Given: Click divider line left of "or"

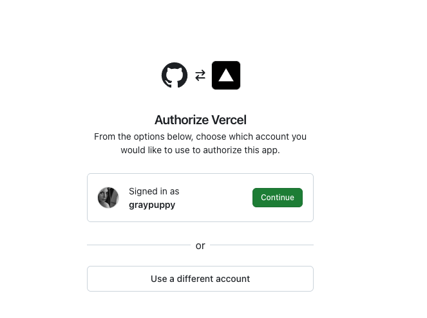Looking at the screenshot, I should point(138,245).
